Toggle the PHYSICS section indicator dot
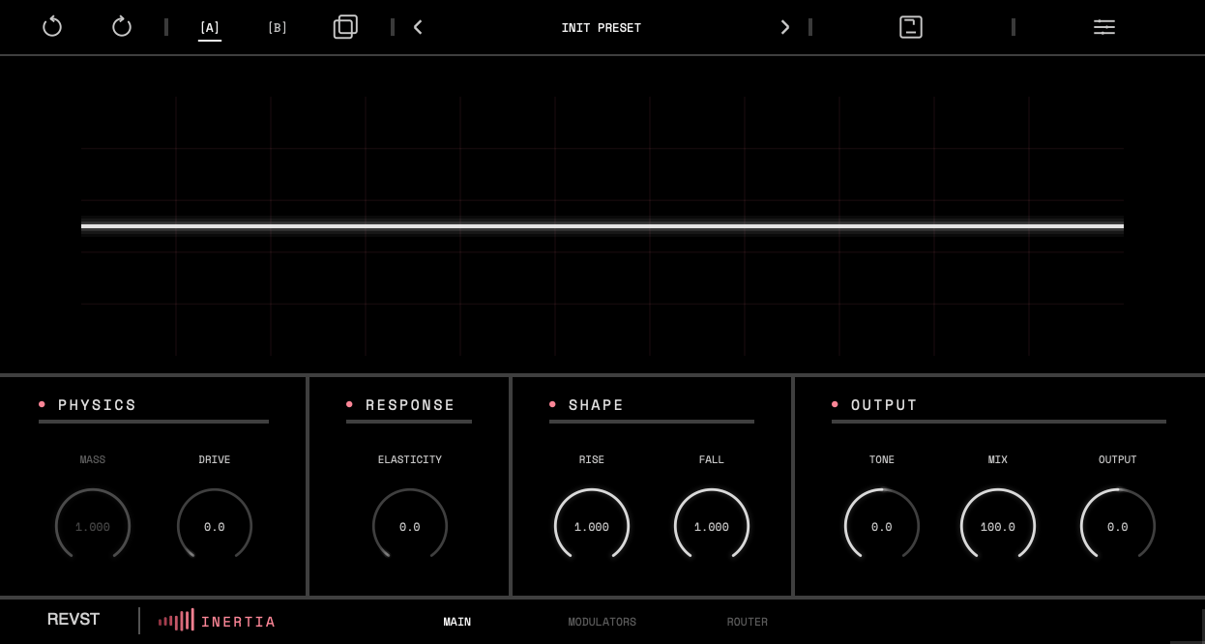 (x=42, y=404)
